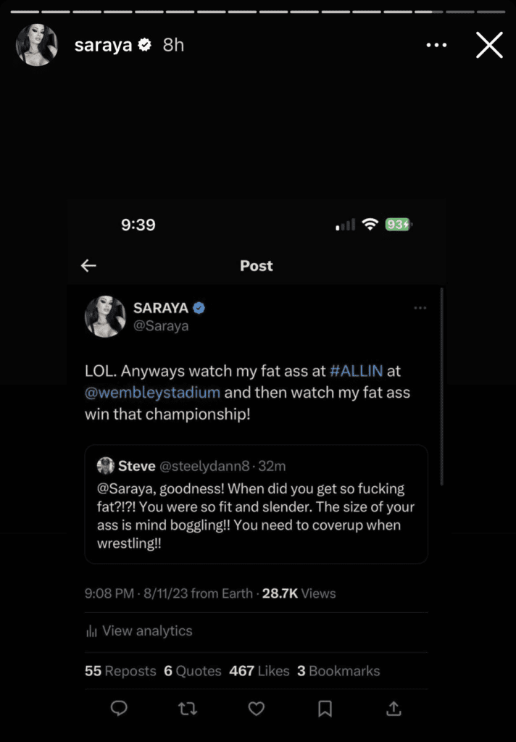Like the post with heart icon
This screenshot has width=516, height=742.
pos(256,708)
